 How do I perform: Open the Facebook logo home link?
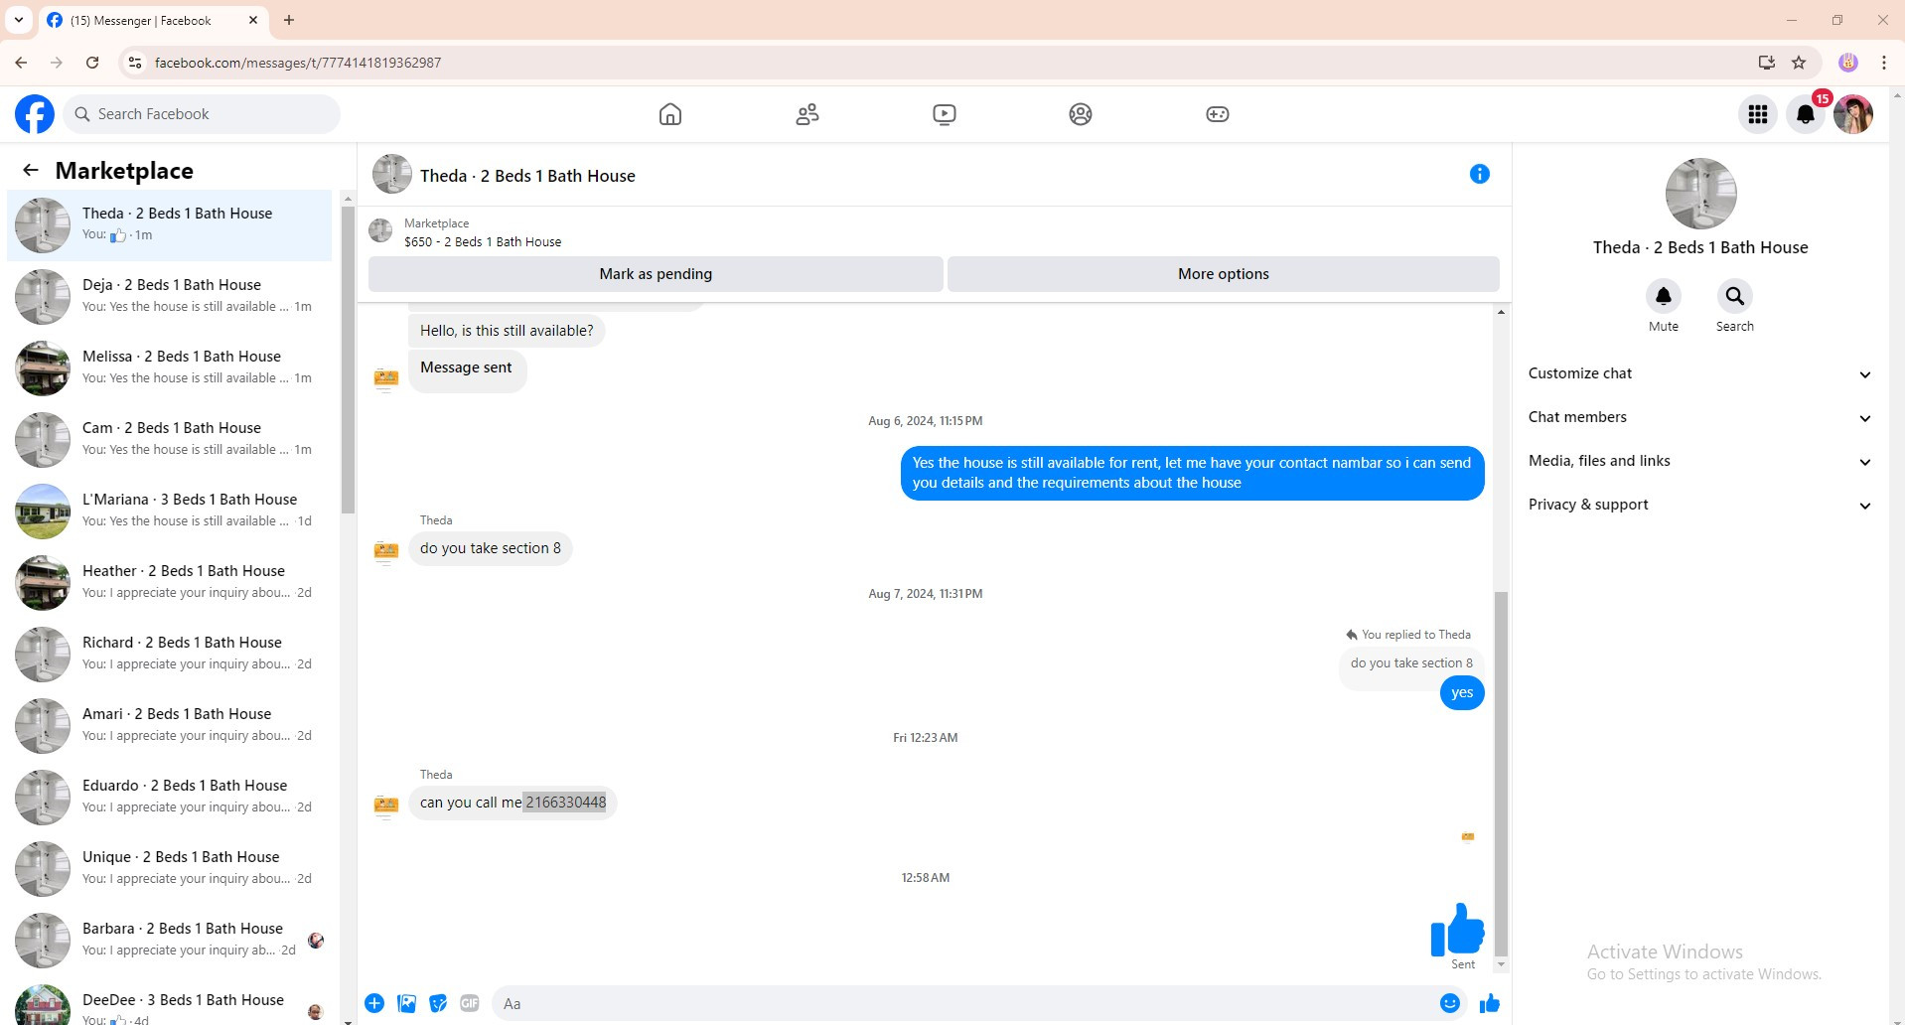(35, 114)
